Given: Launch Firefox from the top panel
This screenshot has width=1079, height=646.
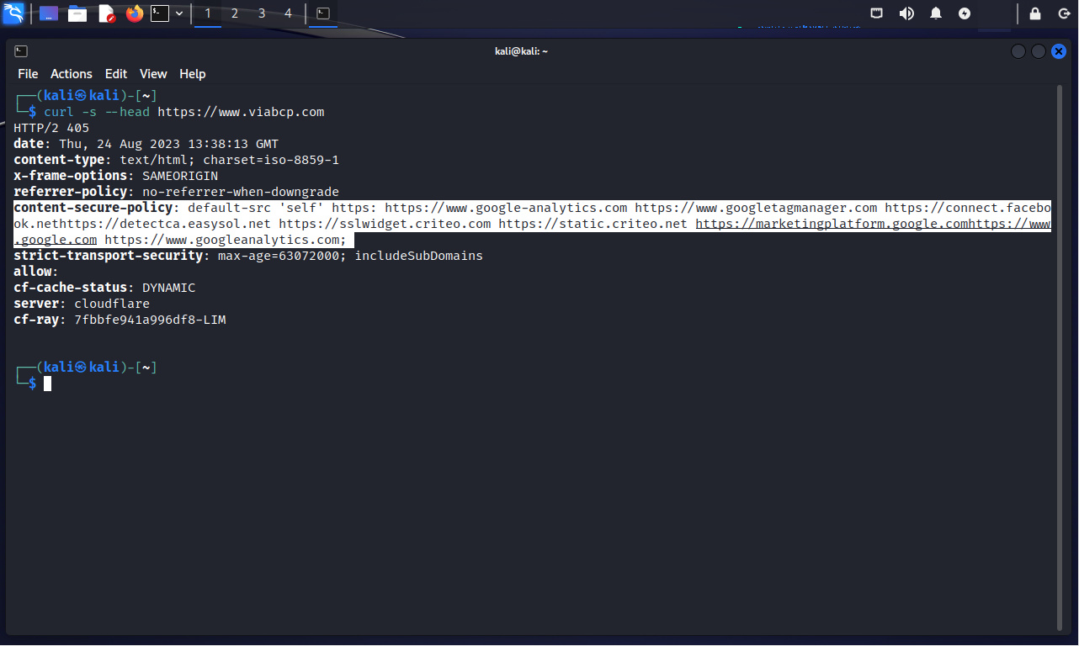Looking at the screenshot, I should 135,13.
